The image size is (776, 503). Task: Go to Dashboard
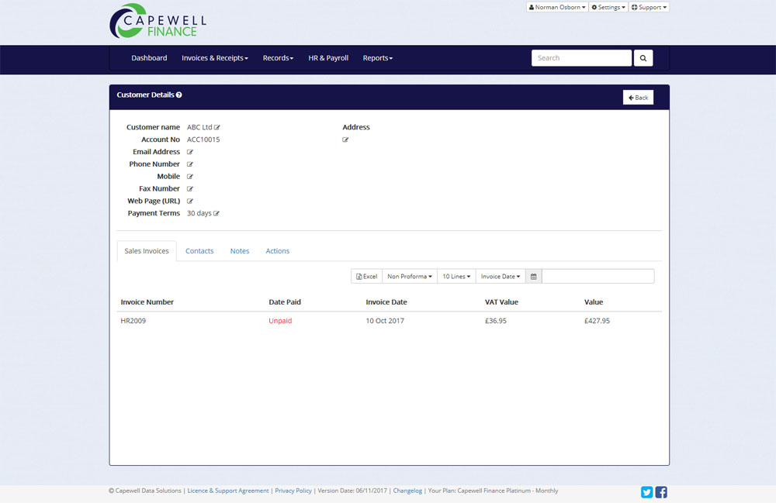point(149,58)
